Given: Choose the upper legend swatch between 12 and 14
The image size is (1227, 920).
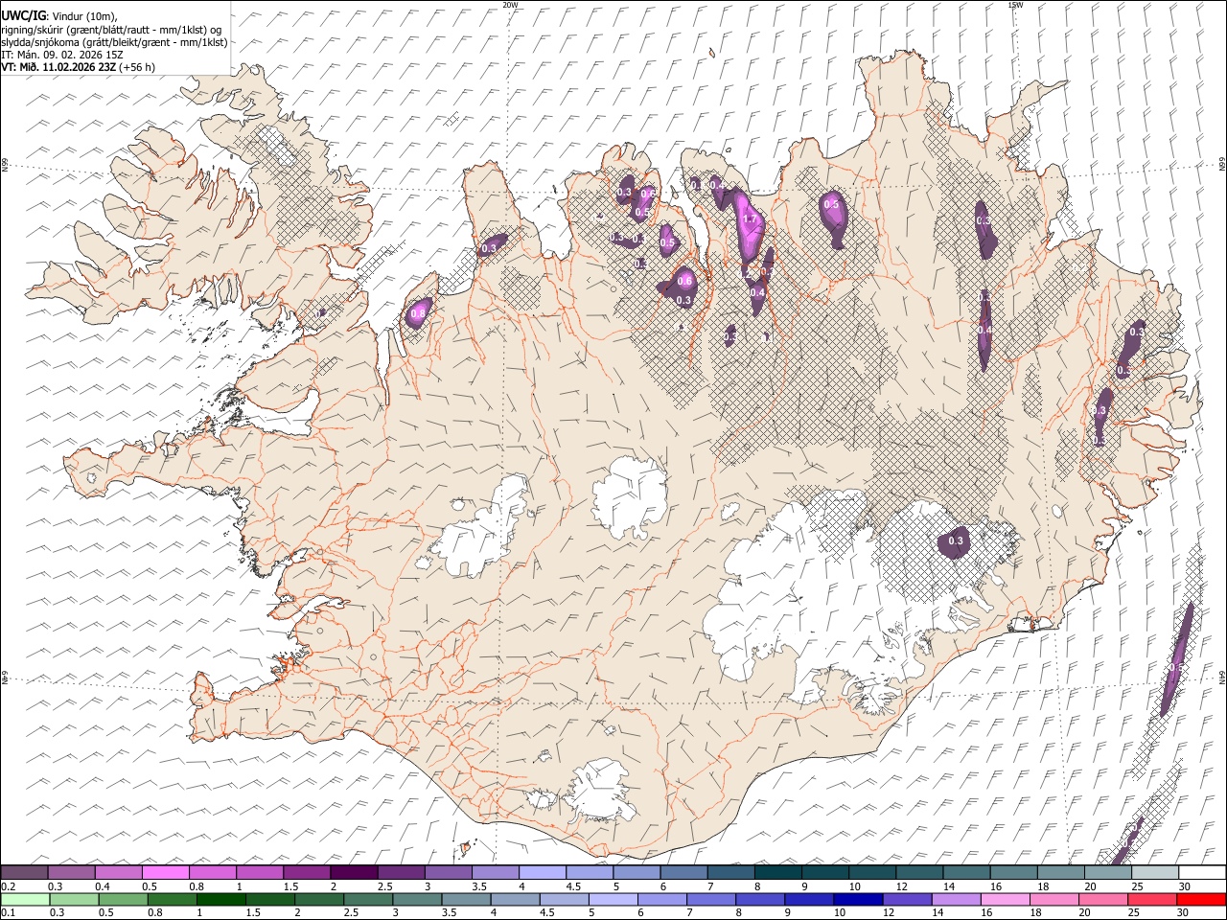Looking at the screenshot, I should pyautogui.click(x=920, y=872).
